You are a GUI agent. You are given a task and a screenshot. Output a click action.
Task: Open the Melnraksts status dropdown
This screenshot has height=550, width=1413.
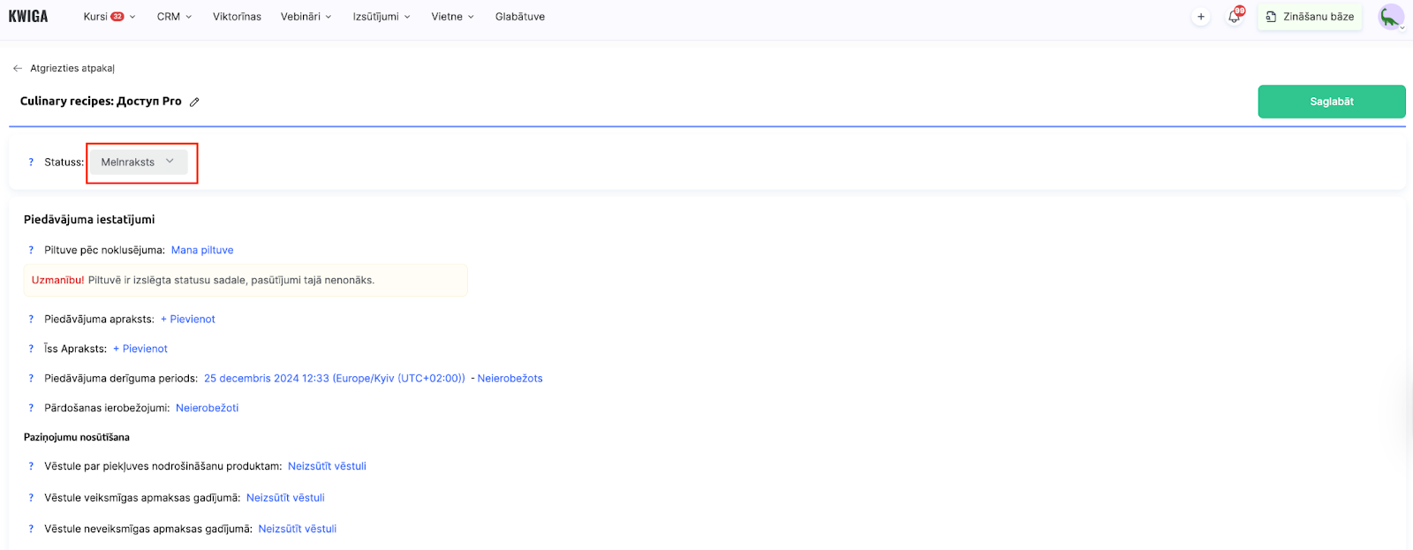(x=139, y=162)
